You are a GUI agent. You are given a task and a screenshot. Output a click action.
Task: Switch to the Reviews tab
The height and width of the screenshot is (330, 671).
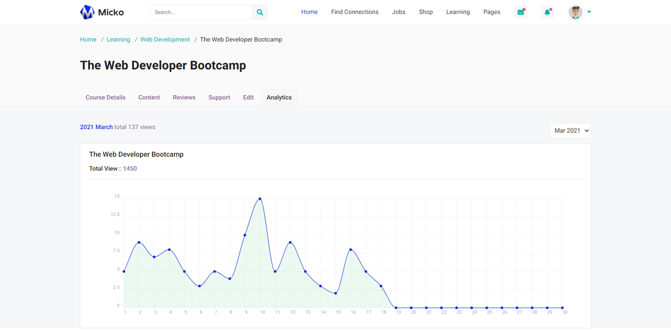click(184, 98)
